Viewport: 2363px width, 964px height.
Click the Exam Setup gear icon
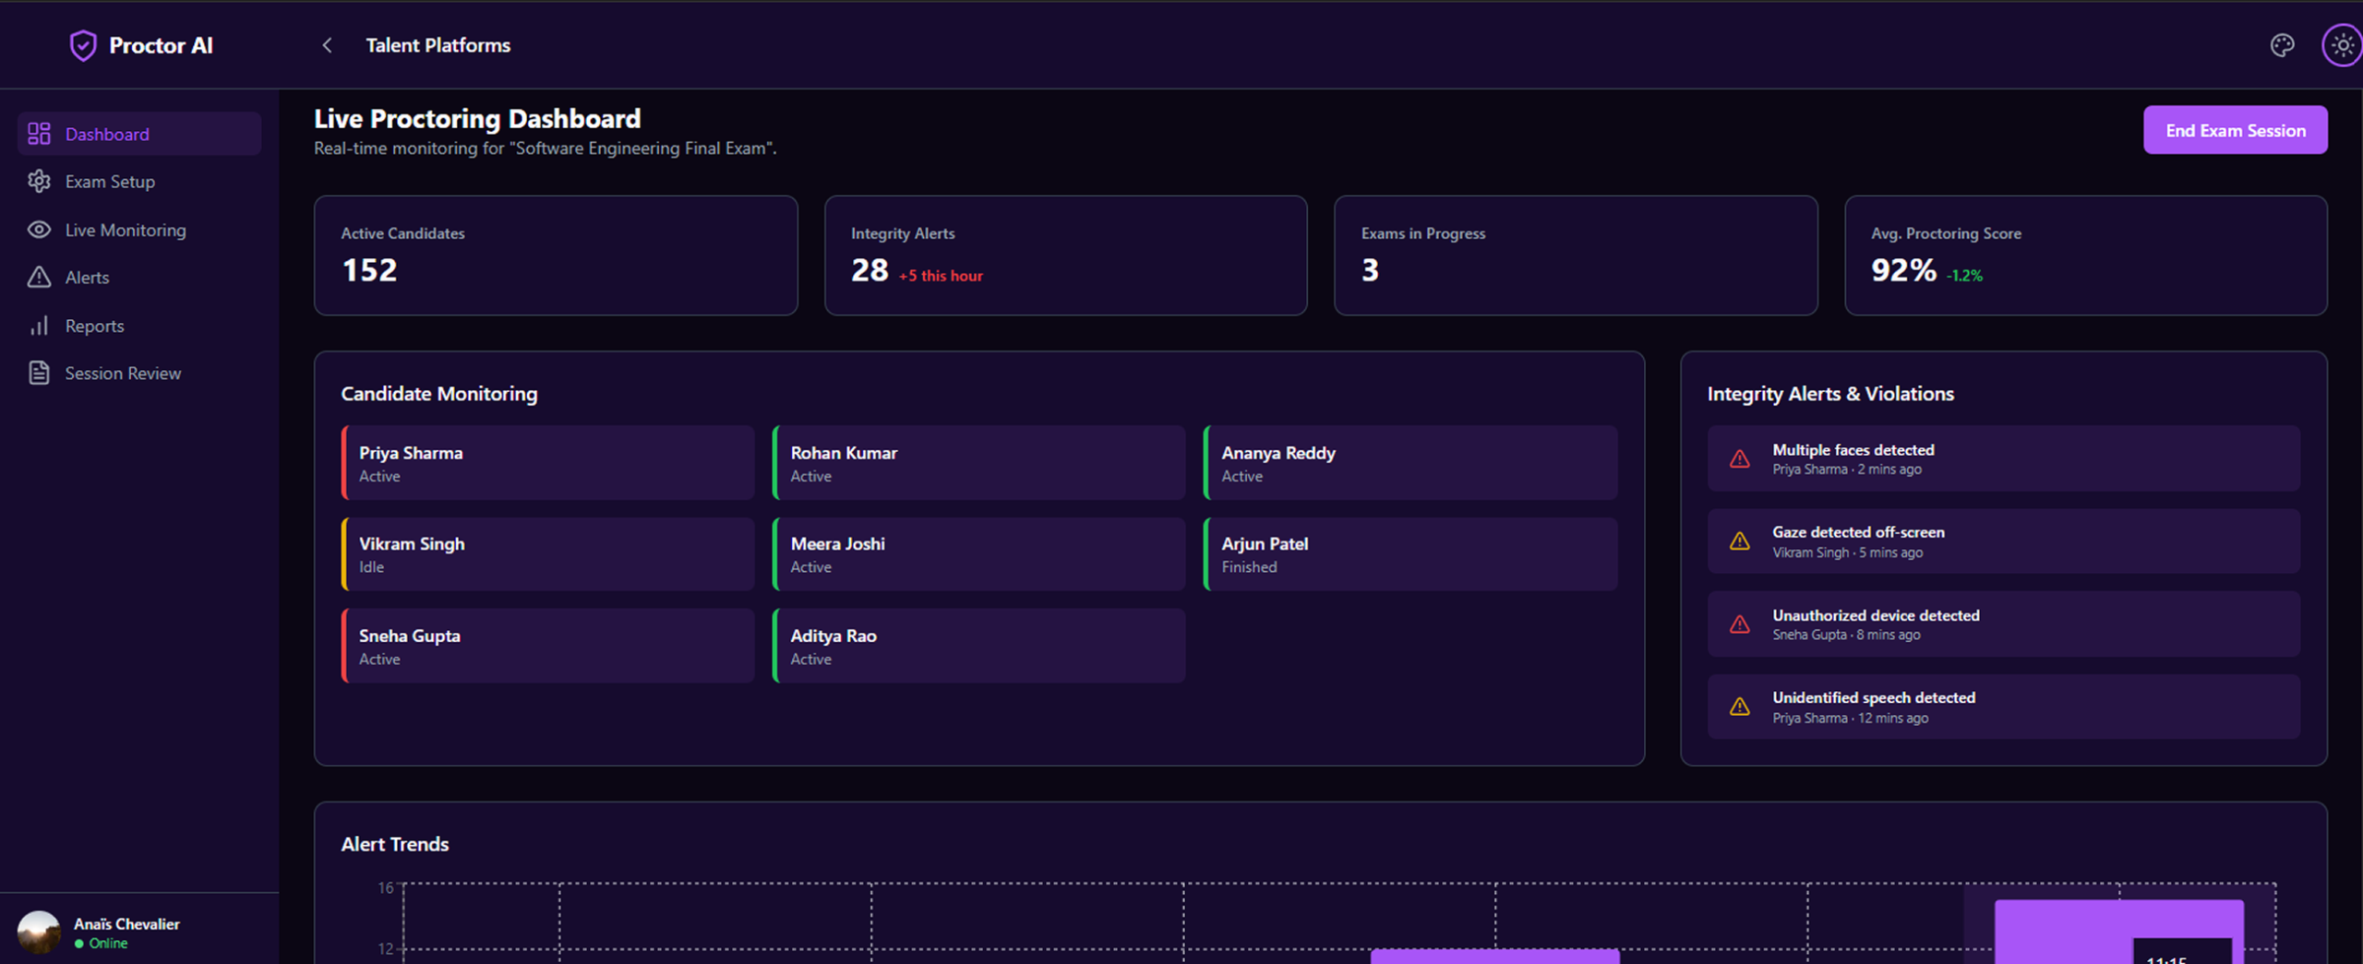click(39, 182)
